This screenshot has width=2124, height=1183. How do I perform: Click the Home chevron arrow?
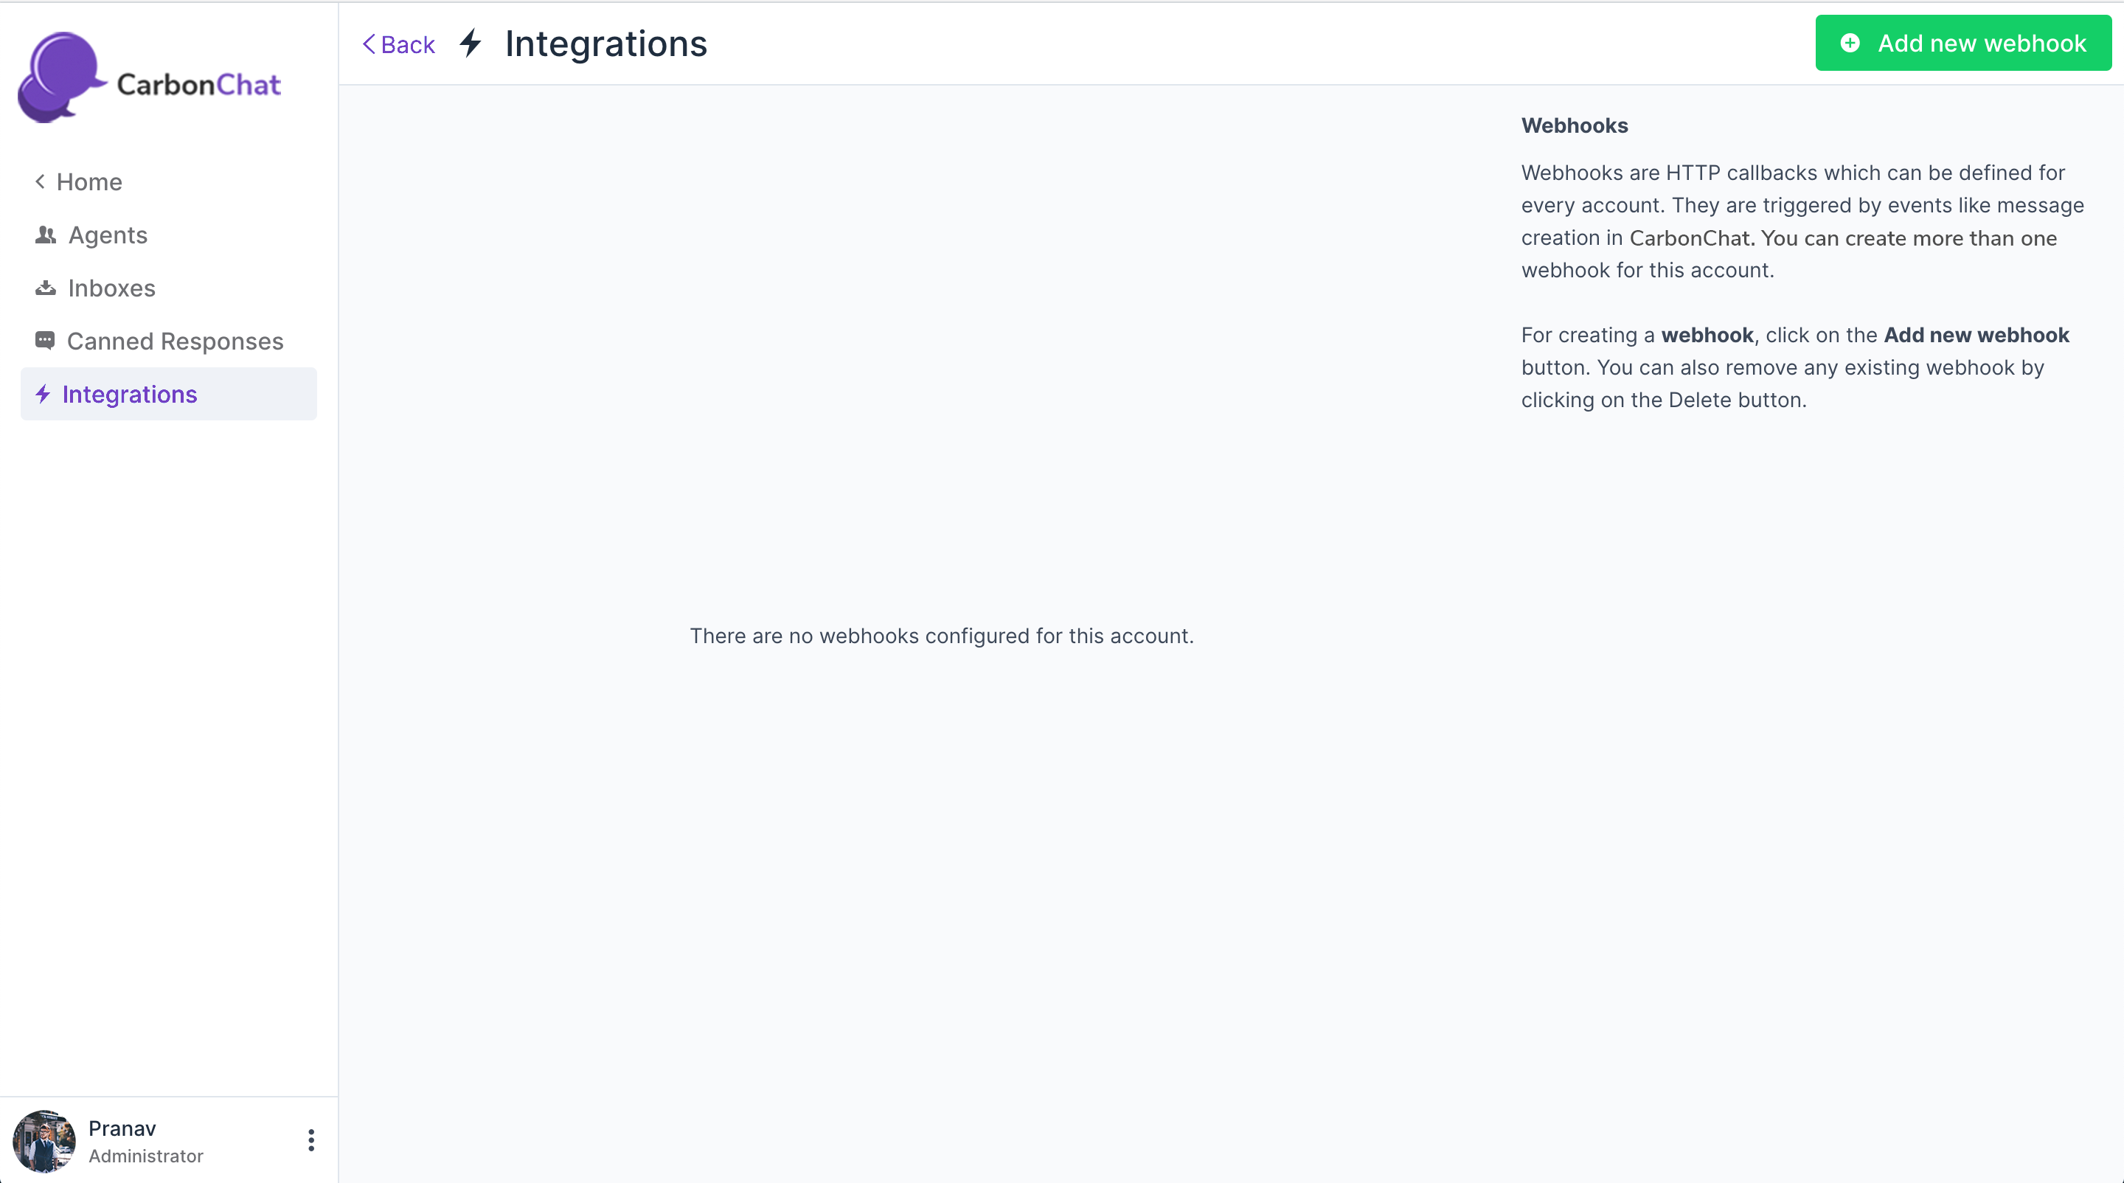[x=40, y=181]
